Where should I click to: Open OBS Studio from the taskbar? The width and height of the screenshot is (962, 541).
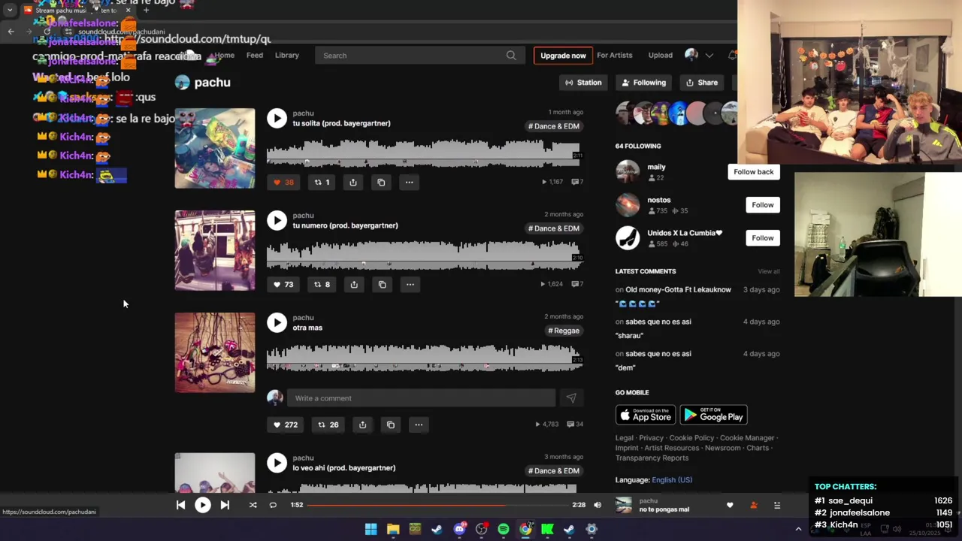click(x=482, y=529)
